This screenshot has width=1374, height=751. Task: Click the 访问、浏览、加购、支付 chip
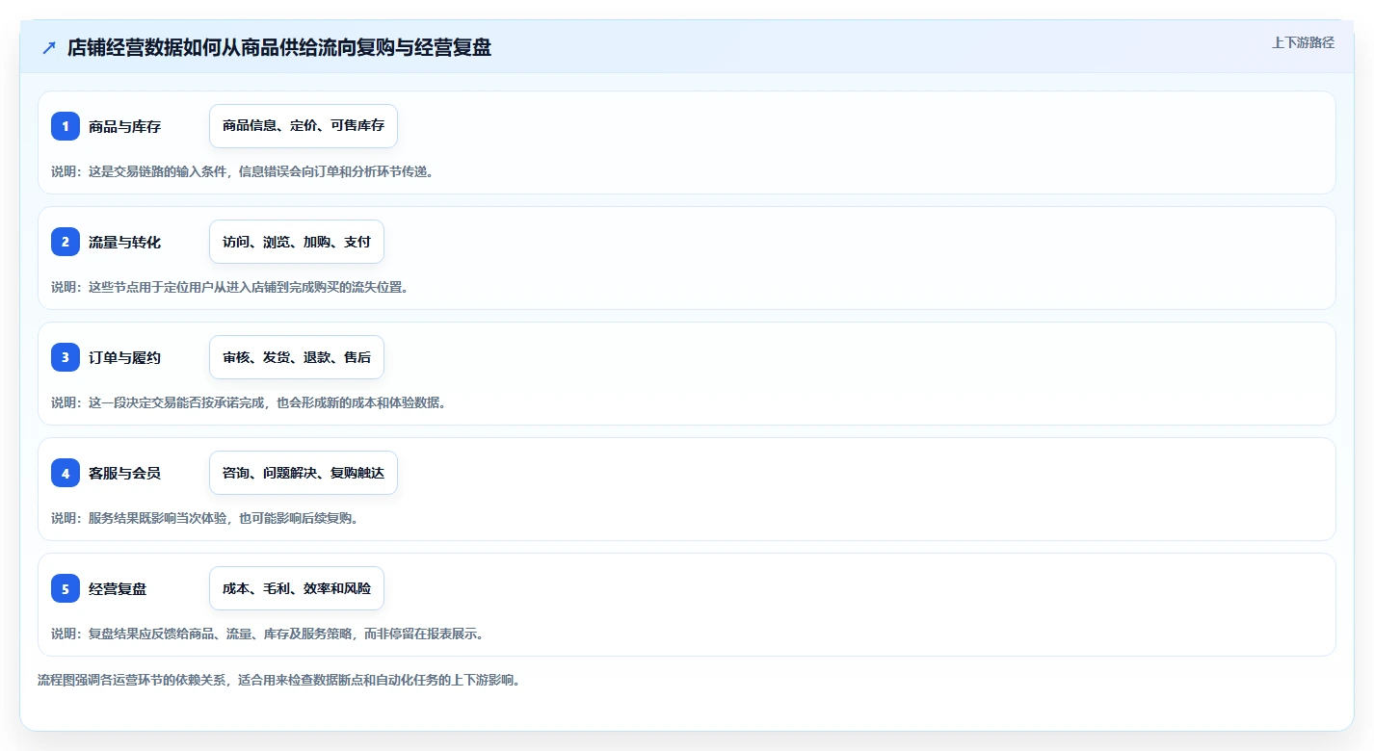297,242
